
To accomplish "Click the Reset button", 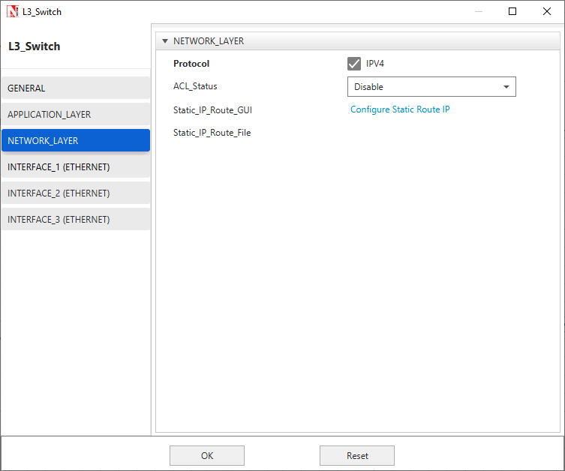I will [x=357, y=455].
